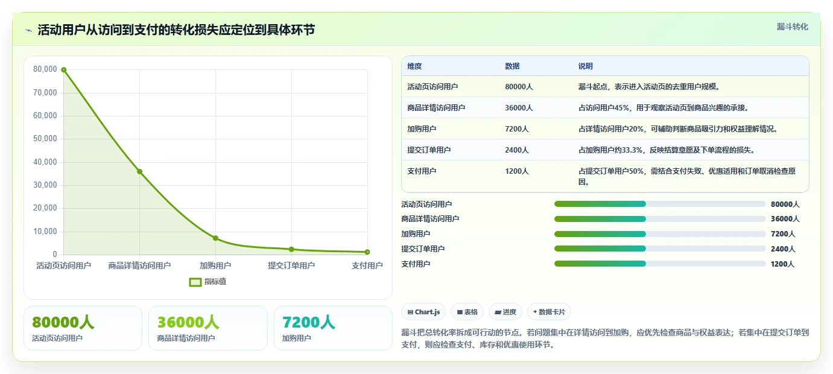The image size is (833, 374).
Task: Click the legend color box for 指标值
Action: click(195, 282)
